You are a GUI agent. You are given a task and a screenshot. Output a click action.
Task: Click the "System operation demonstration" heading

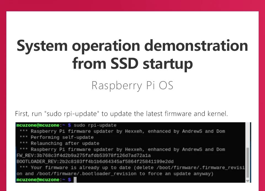(132, 46)
